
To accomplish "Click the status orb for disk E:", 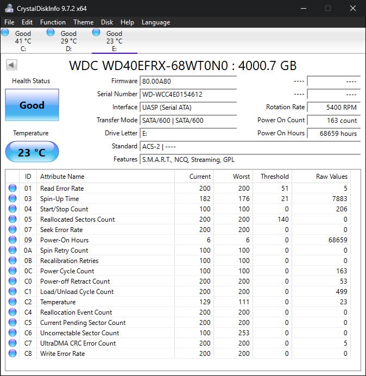I will (x=96, y=33).
